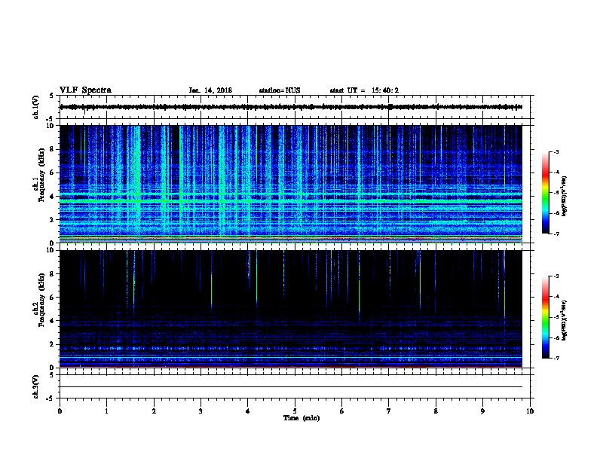Click the ch.1 color bar log(PSD) unit label

pos(565,196)
